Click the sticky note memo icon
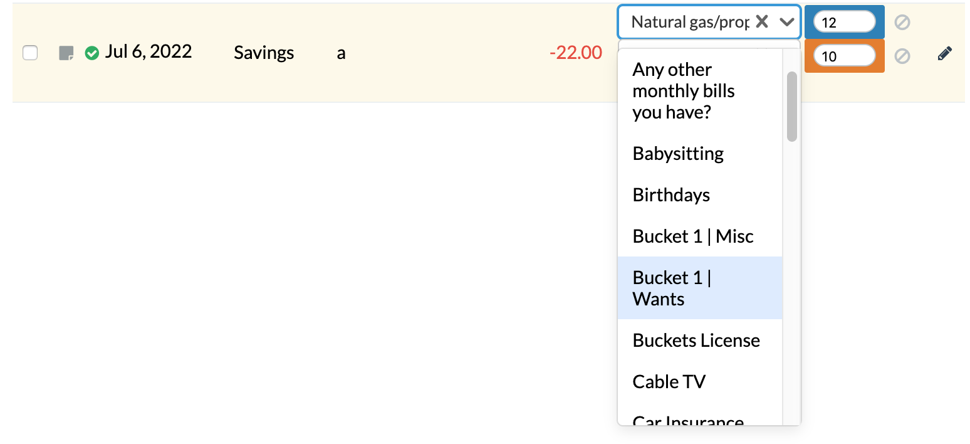This screenshot has height=444, width=970. click(67, 53)
